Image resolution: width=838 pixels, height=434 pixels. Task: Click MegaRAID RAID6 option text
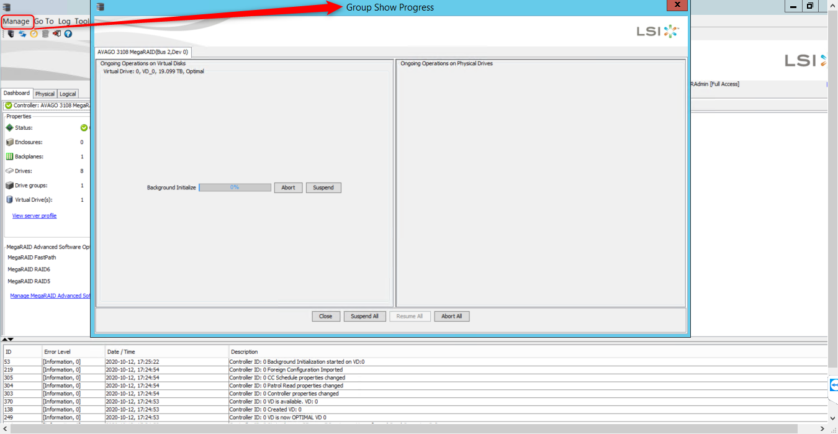tap(29, 269)
